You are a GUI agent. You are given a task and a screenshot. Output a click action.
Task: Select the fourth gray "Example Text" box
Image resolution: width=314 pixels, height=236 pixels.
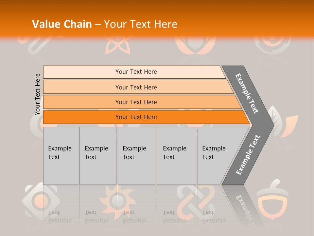pos(176,156)
